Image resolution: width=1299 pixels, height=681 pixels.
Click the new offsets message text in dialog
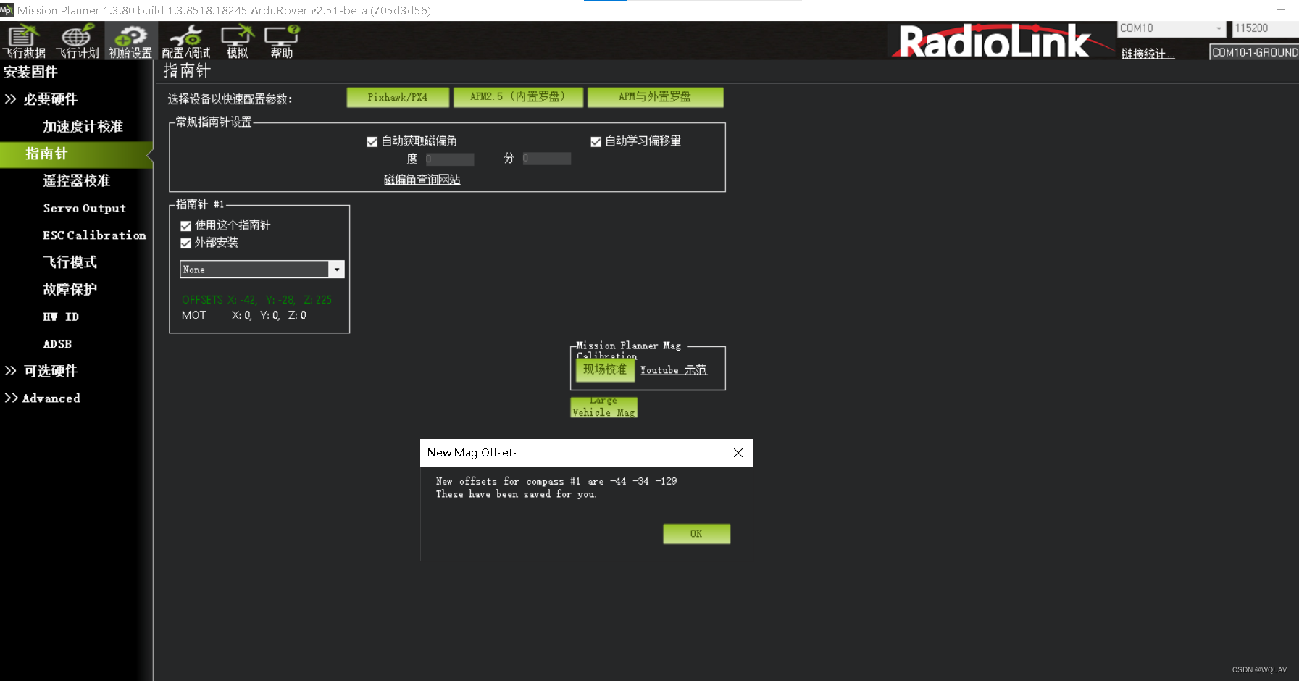pyautogui.click(x=556, y=488)
